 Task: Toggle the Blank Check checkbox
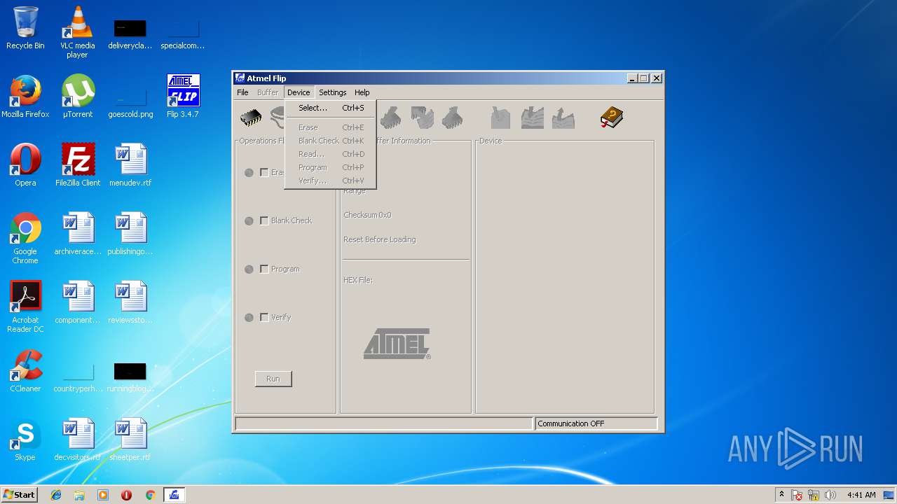tap(264, 220)
